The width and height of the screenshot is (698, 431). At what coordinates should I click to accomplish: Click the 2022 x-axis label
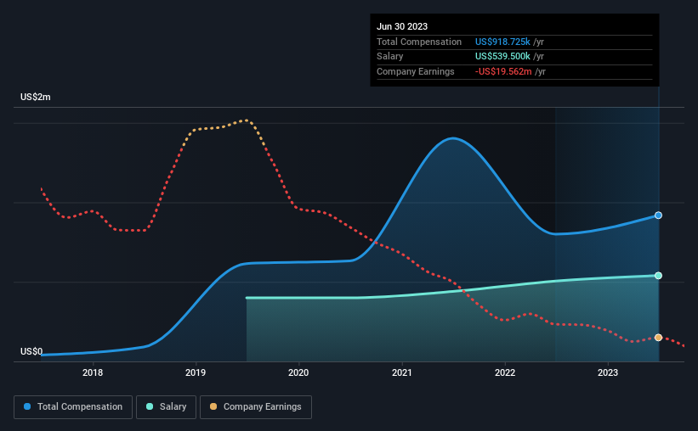point(505,372)
